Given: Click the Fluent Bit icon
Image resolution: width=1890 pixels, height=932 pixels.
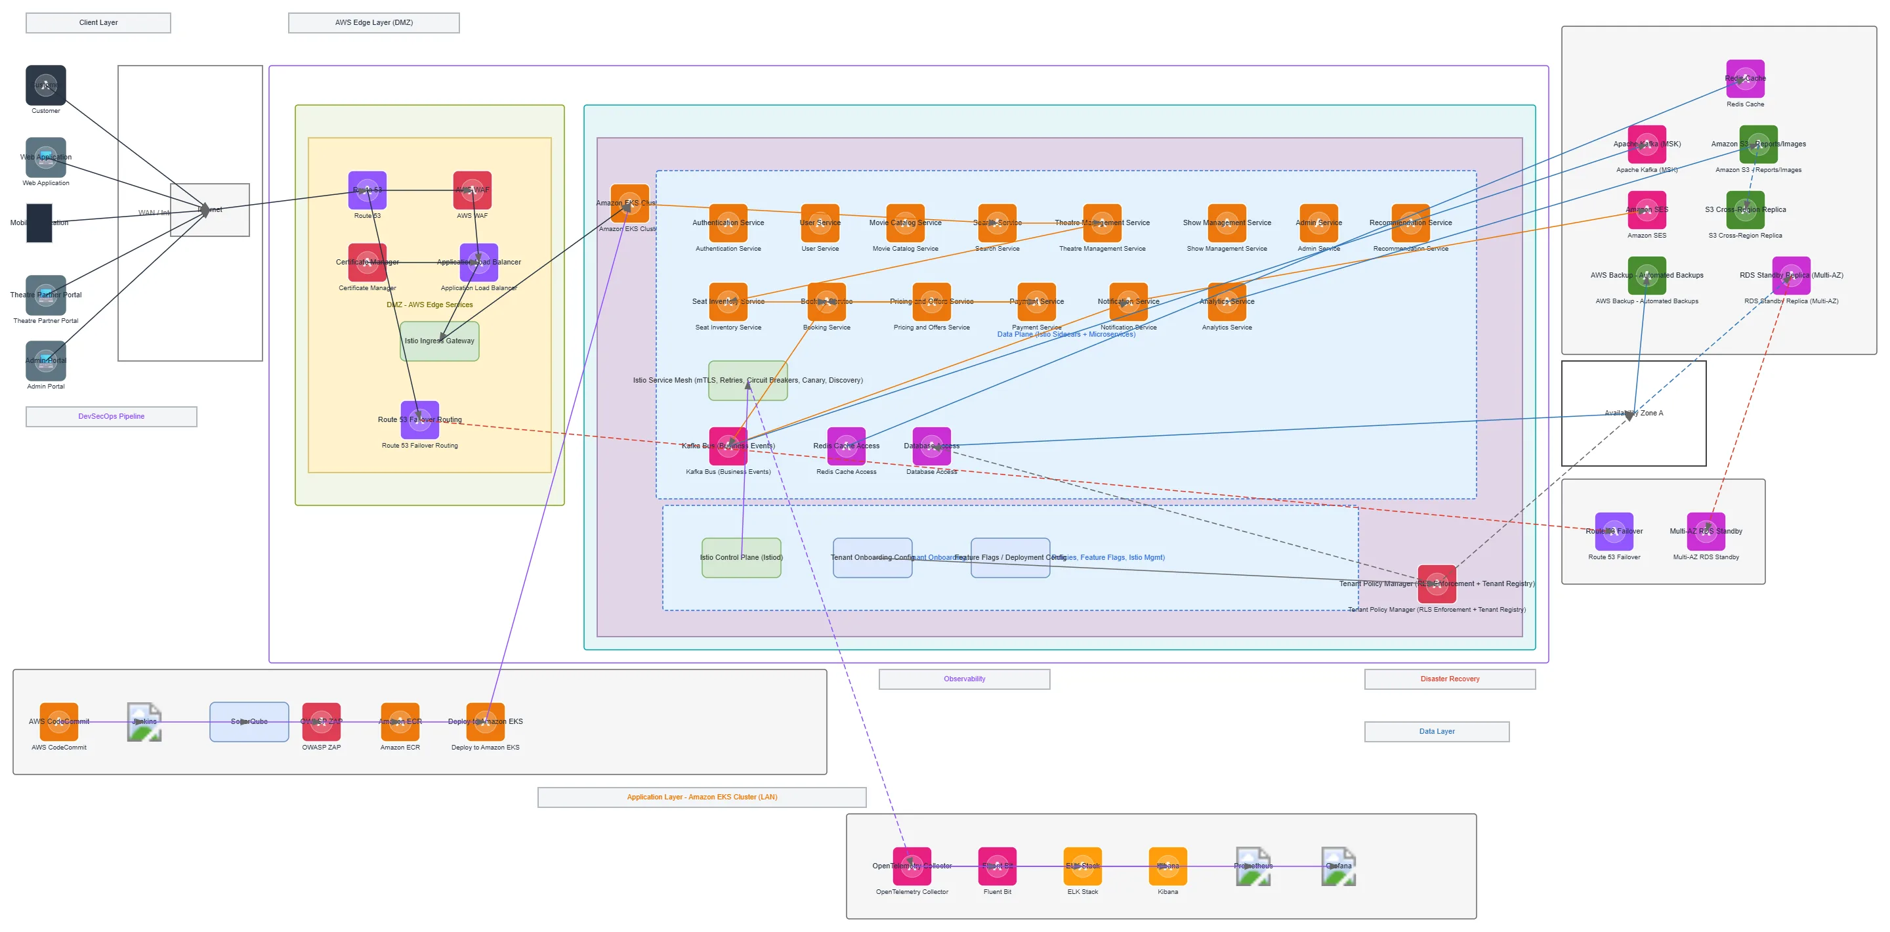Looking at the screenshot, I should [x=997, y=866].
